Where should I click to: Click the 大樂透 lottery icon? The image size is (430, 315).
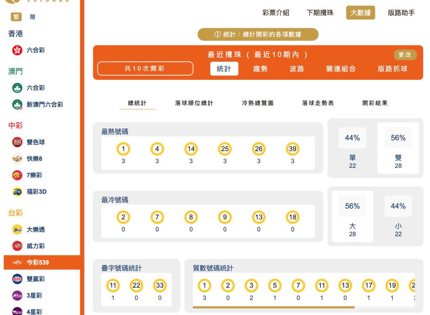(x=16, y=229)
